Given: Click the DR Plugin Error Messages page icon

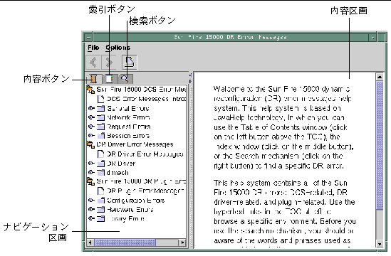Looking at the screenshot, I should pos(100,191).
